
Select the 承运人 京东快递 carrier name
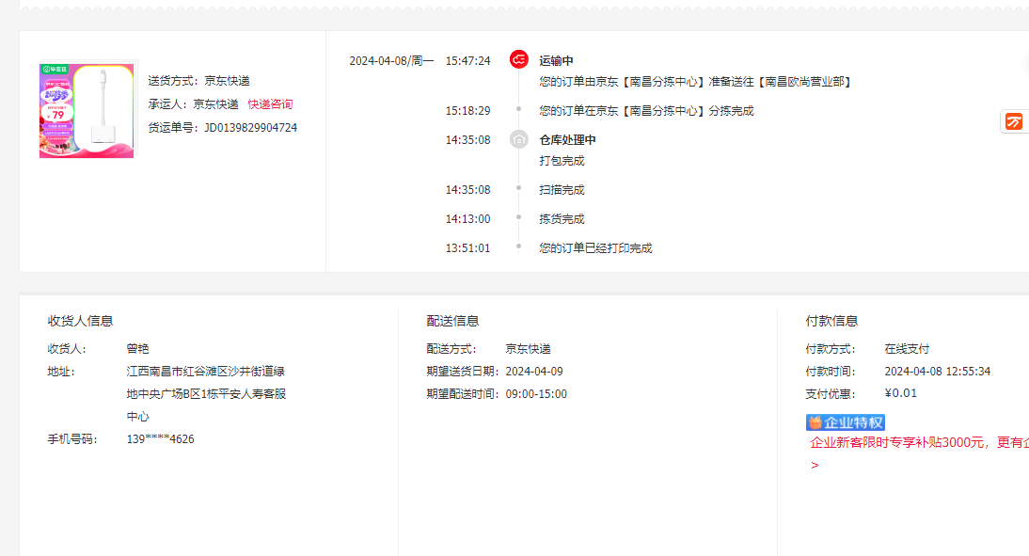point(216,104)
